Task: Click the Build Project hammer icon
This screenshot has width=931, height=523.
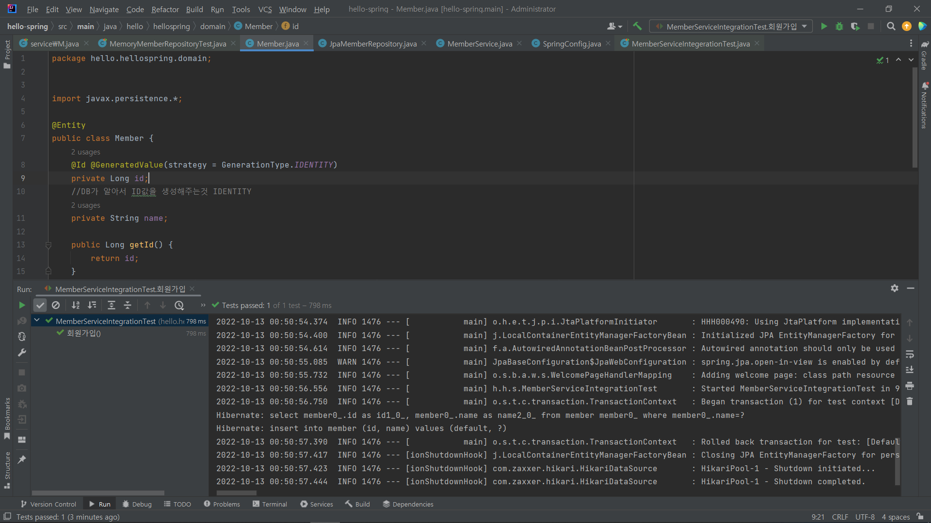Action: tap(637, 26)
